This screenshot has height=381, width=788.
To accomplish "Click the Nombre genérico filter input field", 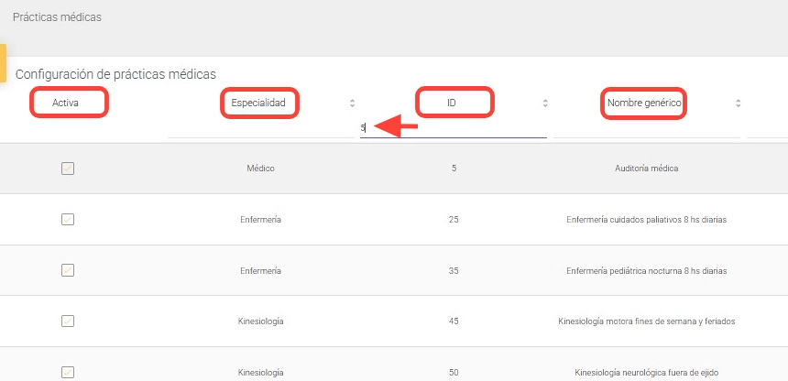I will (x=646, y=128).
